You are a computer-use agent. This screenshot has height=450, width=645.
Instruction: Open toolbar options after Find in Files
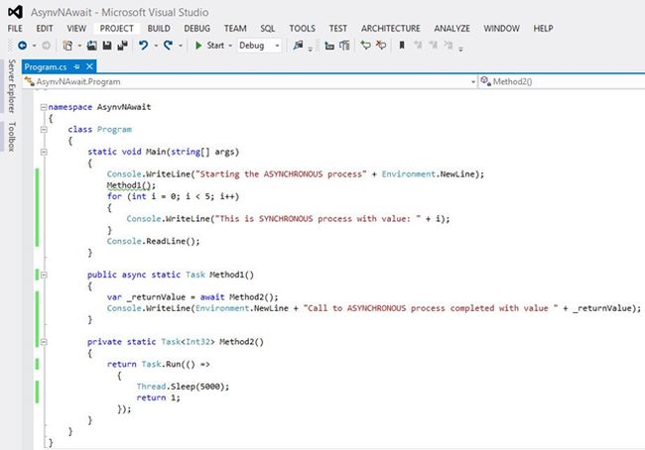click(311, 49)
